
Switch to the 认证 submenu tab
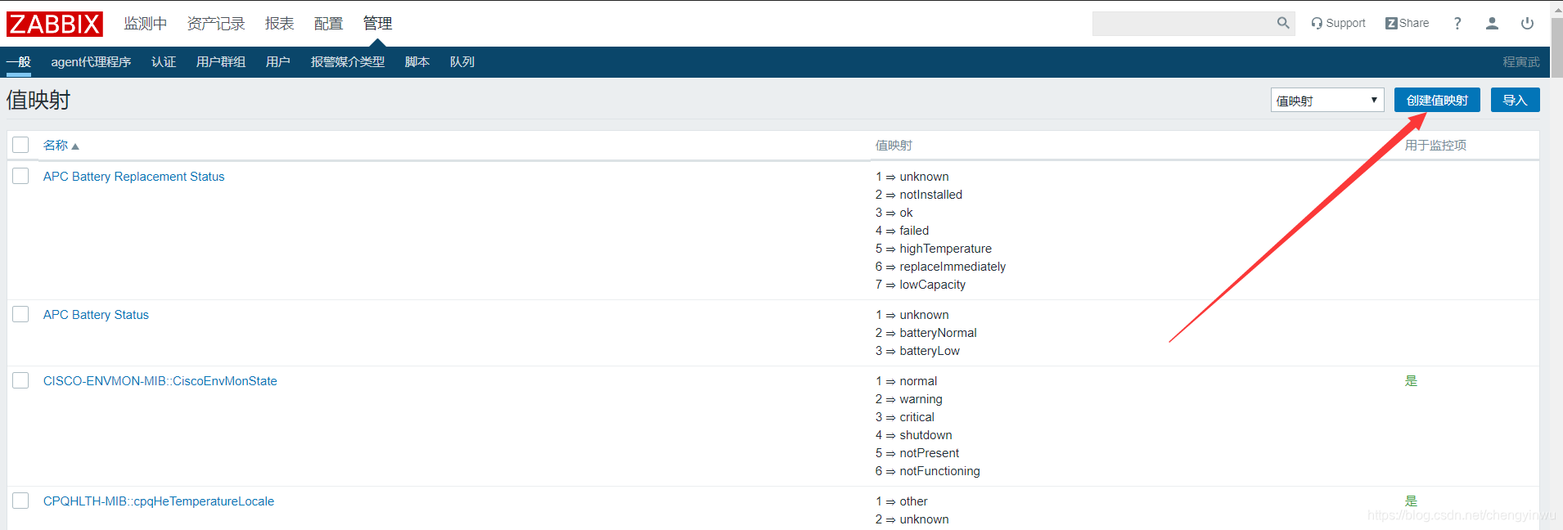pyautogui.click(x=164, y=62)
